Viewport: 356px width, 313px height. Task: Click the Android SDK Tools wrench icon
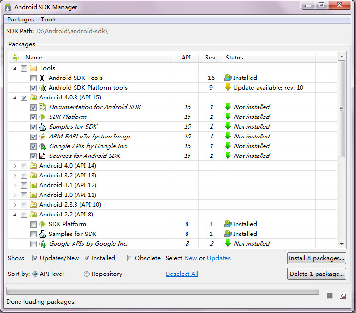pyautogui.click(x=42, y=78)
